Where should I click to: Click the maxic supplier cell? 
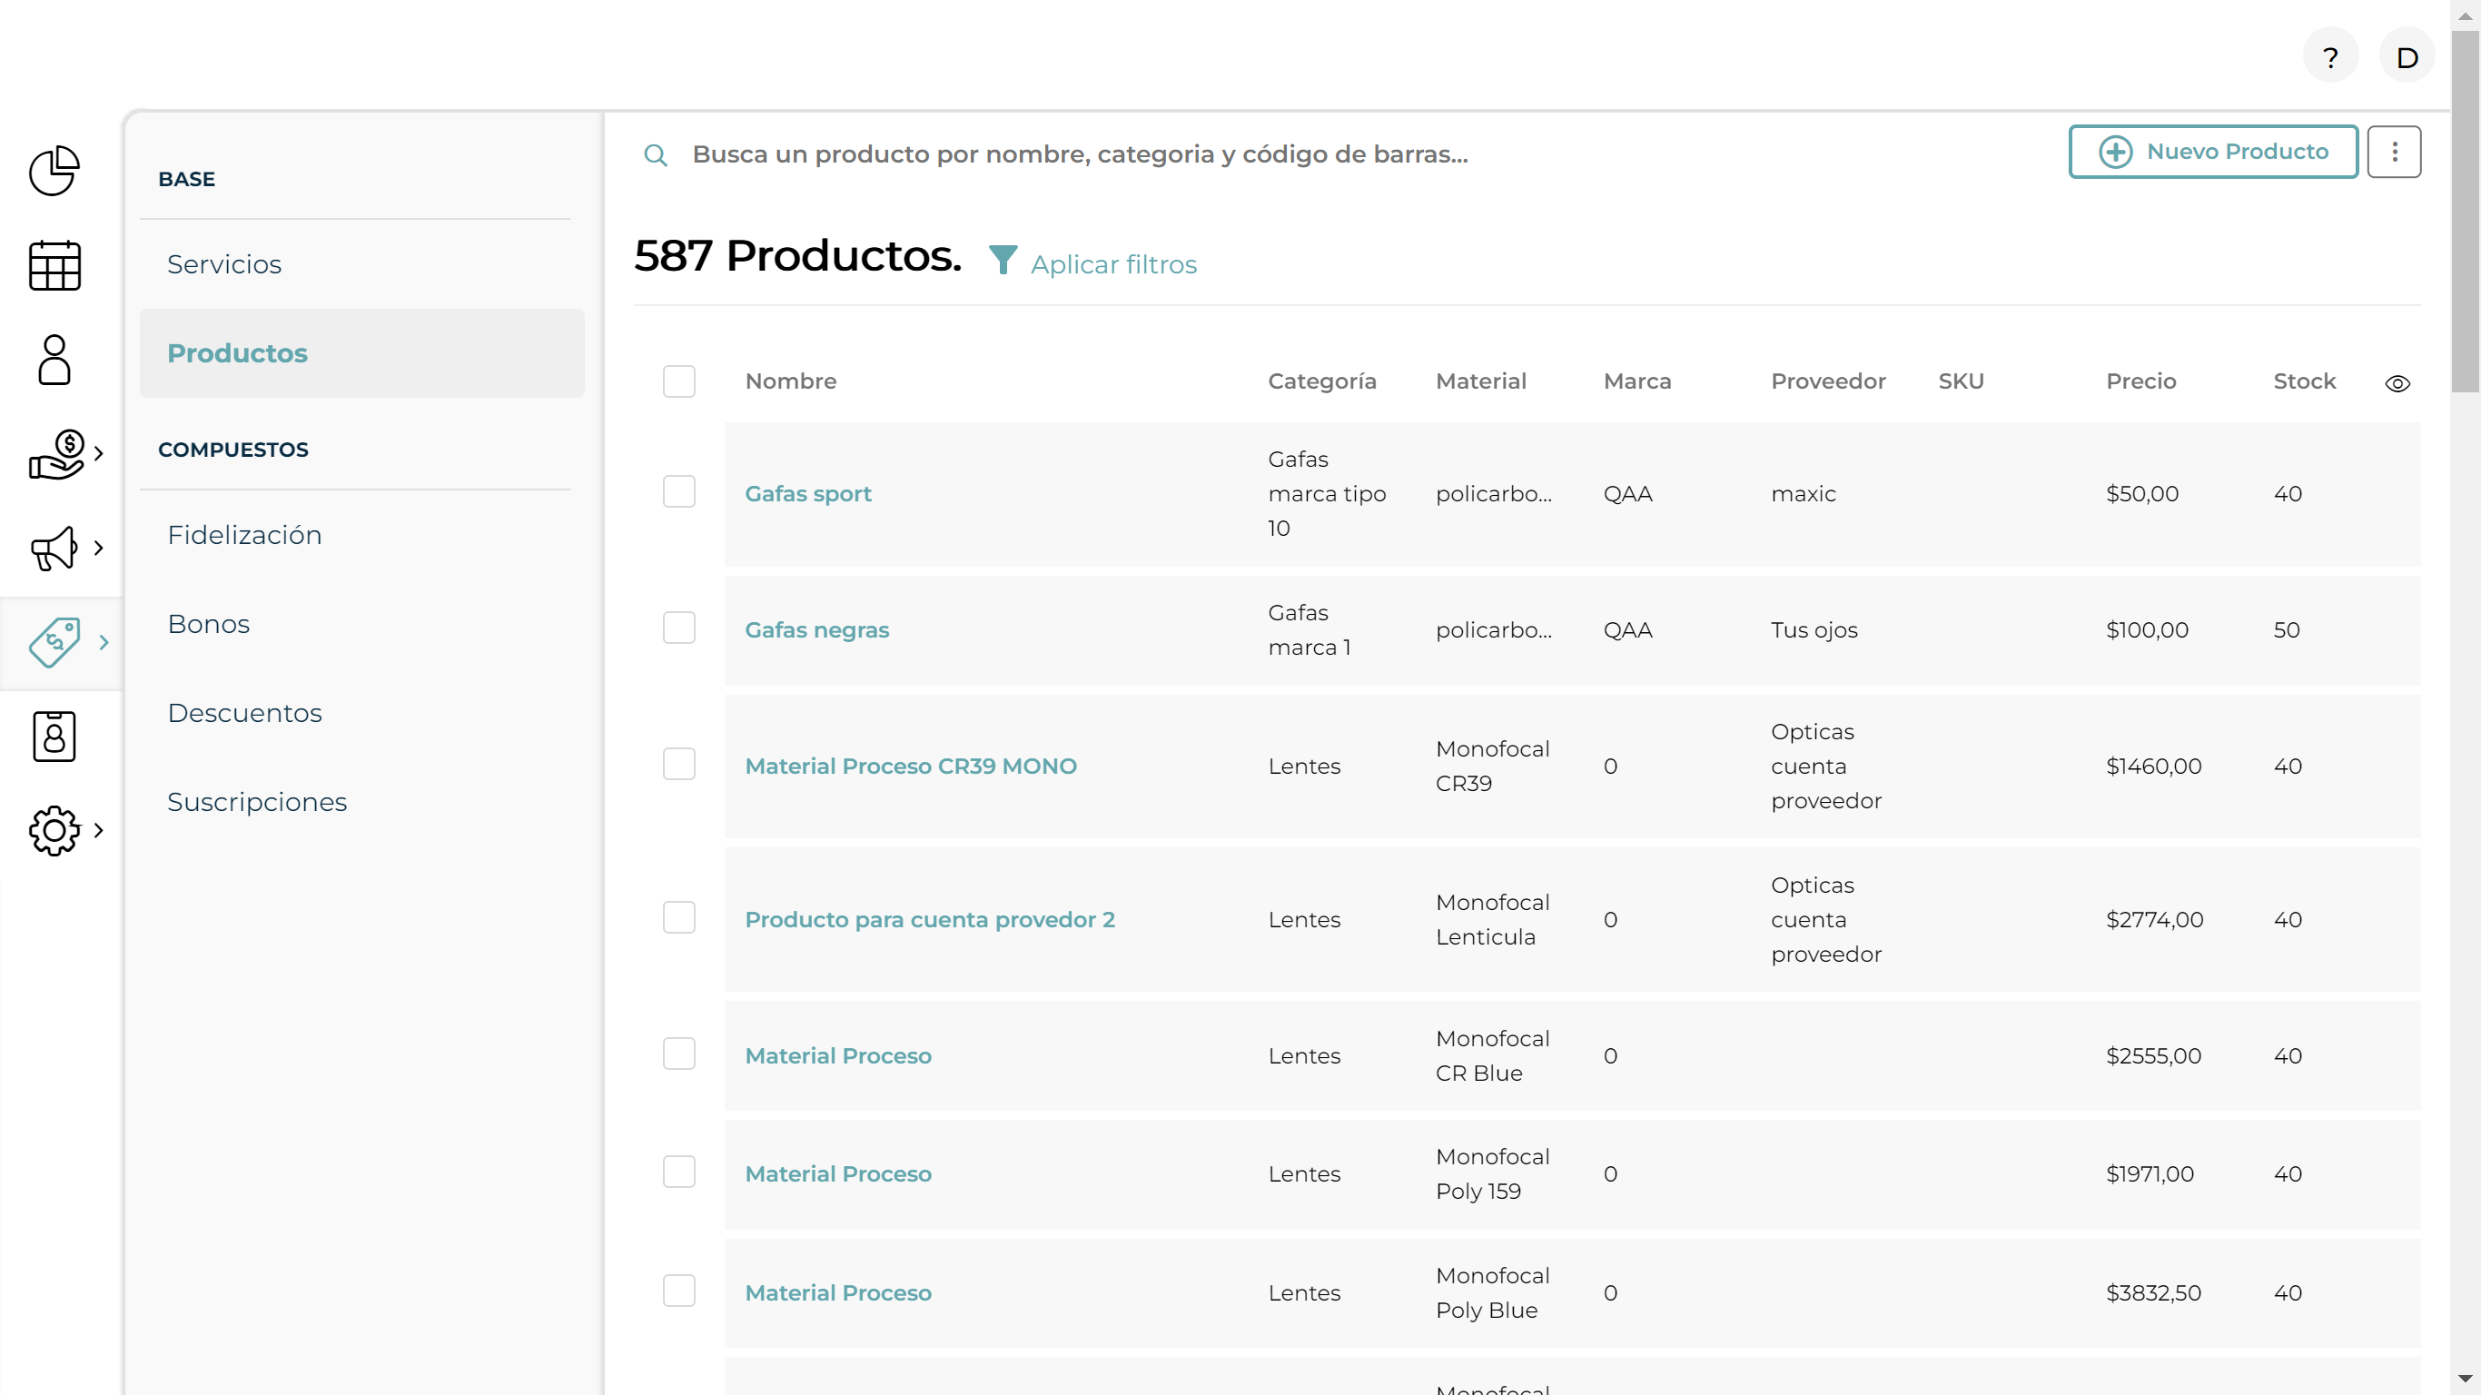1803,494
